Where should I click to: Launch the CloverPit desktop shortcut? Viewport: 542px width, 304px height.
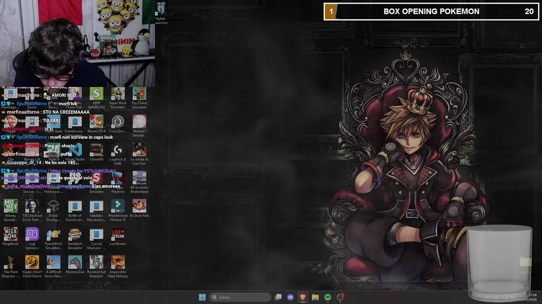[x=97, y=152]
